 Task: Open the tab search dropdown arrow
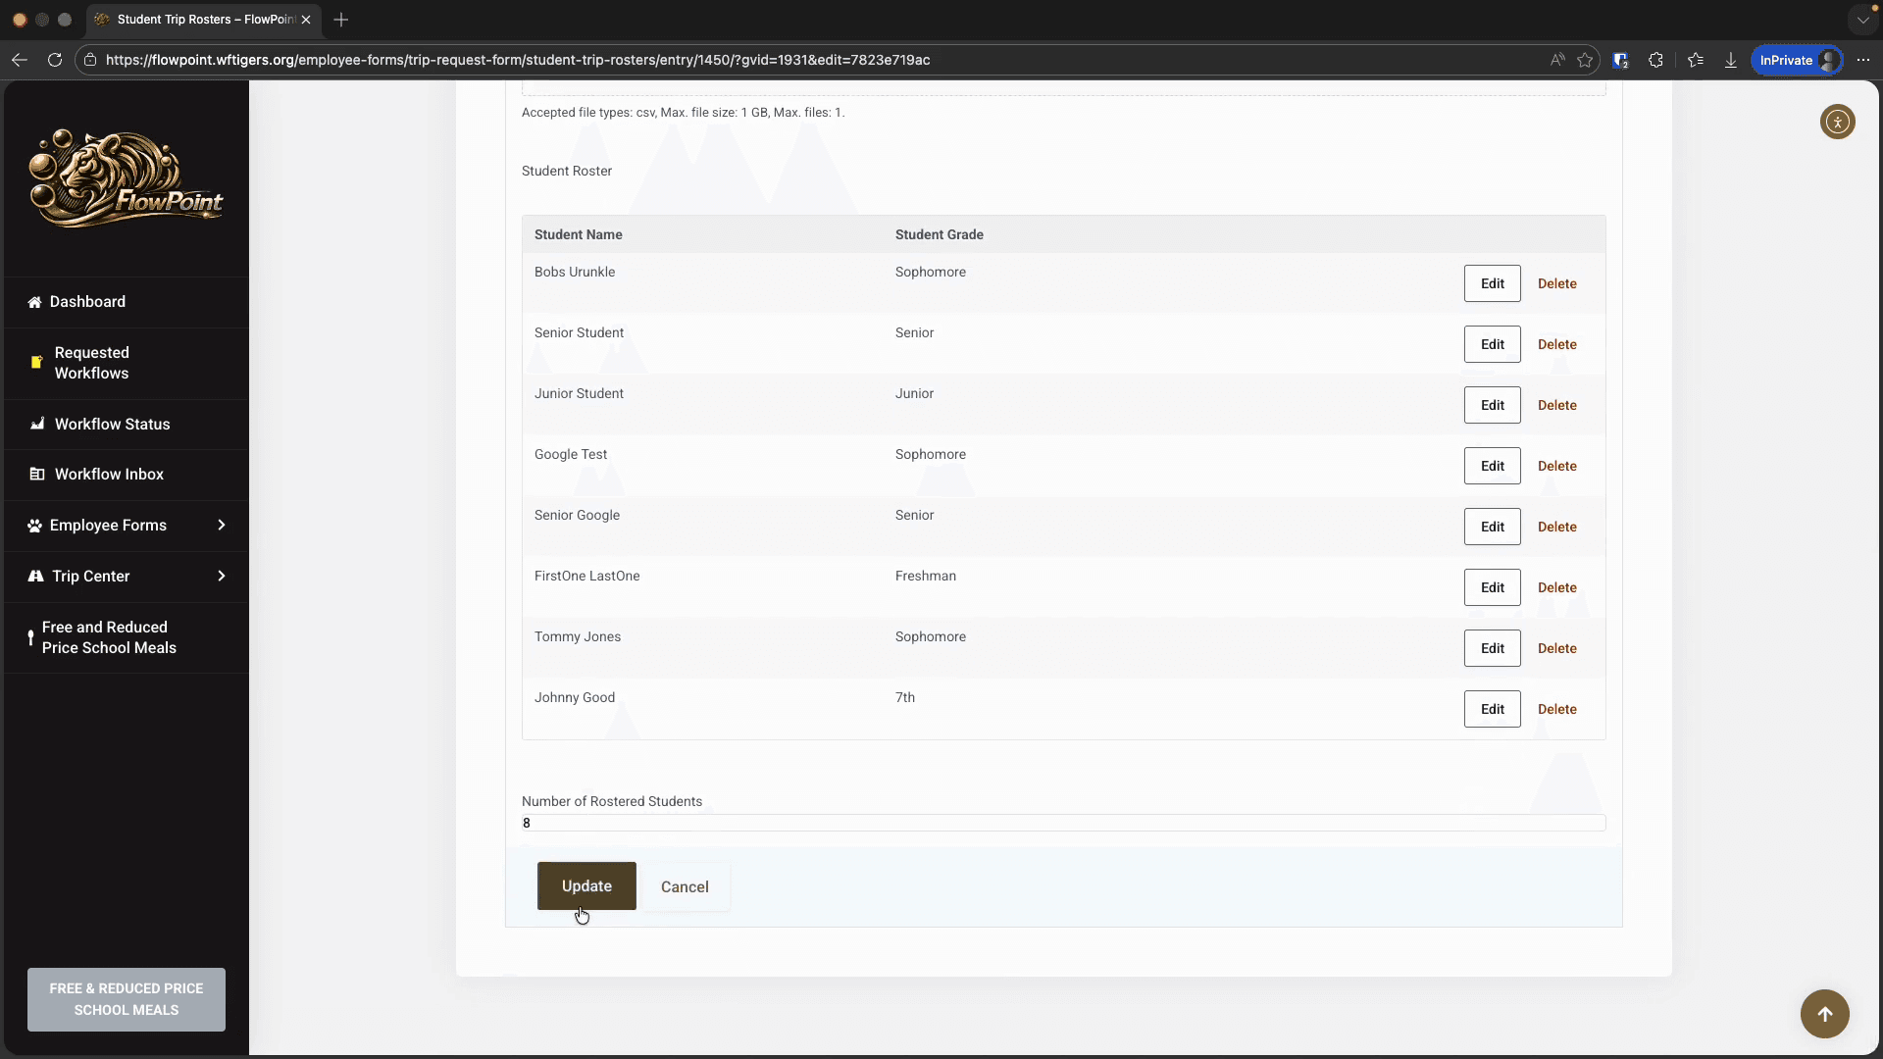(x=1862, y=20)
